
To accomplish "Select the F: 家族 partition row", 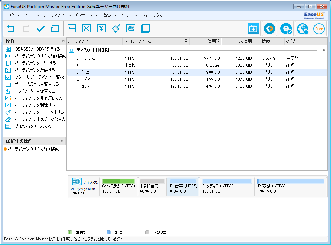I will (197, 86).
